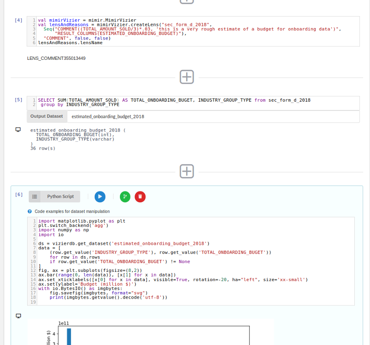
Task: Open Code examples for dataset manipulation
Action: (x=72, y=212)
